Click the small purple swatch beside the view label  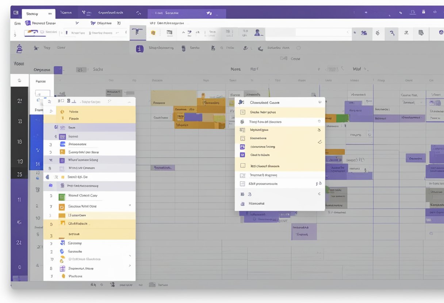coord(58,70)
